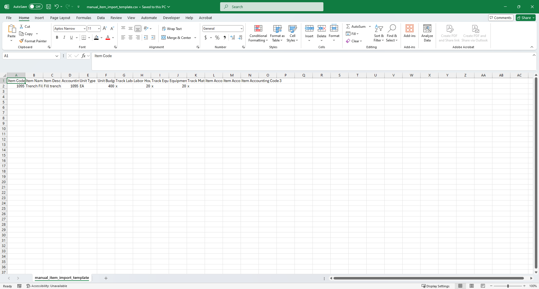The height and width of the screenshot is (289, 539).
Task: Click in the Search box
Action: click(x=272, y=7)
